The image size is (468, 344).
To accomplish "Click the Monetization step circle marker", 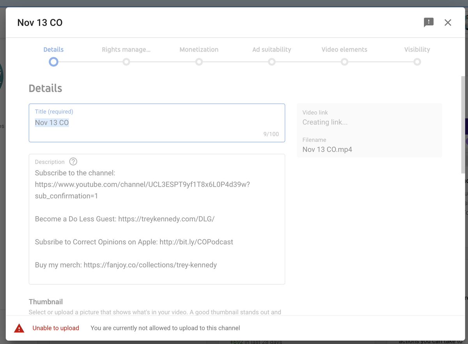I will coord(199,62).
